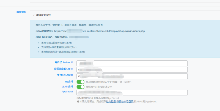220x111 pixels.
Task: Click 授权绑定的公众号或小程序的AppSecret hint text
Action: (98, 98)
